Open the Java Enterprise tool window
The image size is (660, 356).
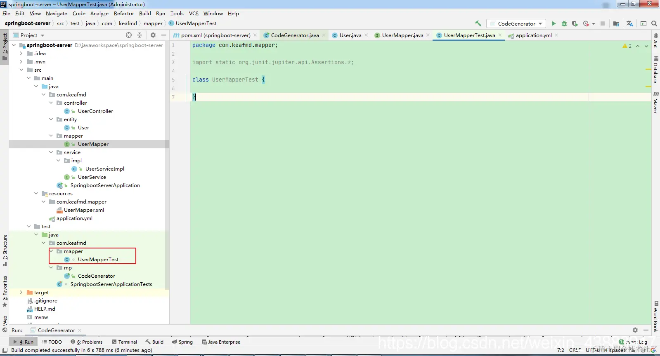coord(221,342)
